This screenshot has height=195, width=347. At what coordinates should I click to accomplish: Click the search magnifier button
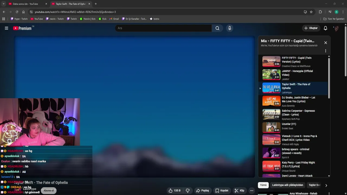[217, 28]
